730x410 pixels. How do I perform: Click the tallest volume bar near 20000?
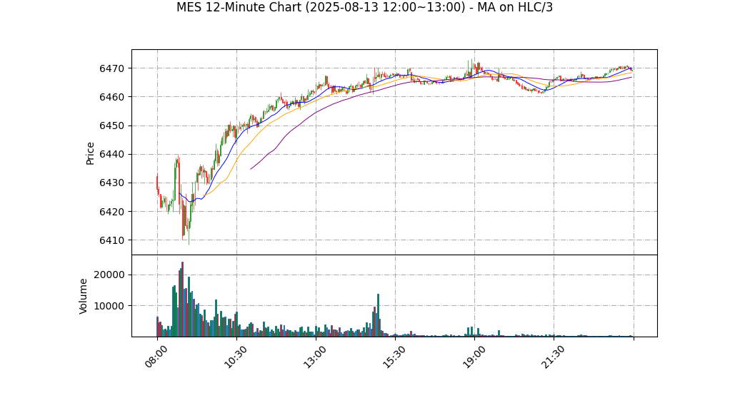click(x=183, y=299)
